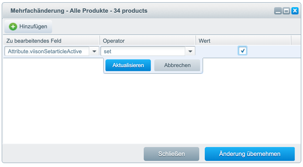This screenshot has width=303, height=167.
Task: Select the Operator column header
Action: [x=147, y=41]
